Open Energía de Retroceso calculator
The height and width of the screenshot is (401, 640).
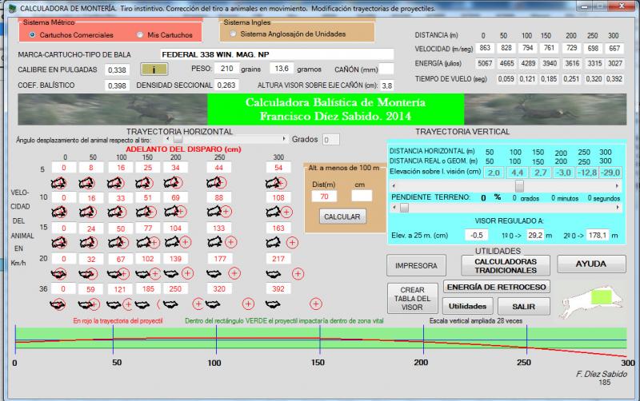click(496, 287)
